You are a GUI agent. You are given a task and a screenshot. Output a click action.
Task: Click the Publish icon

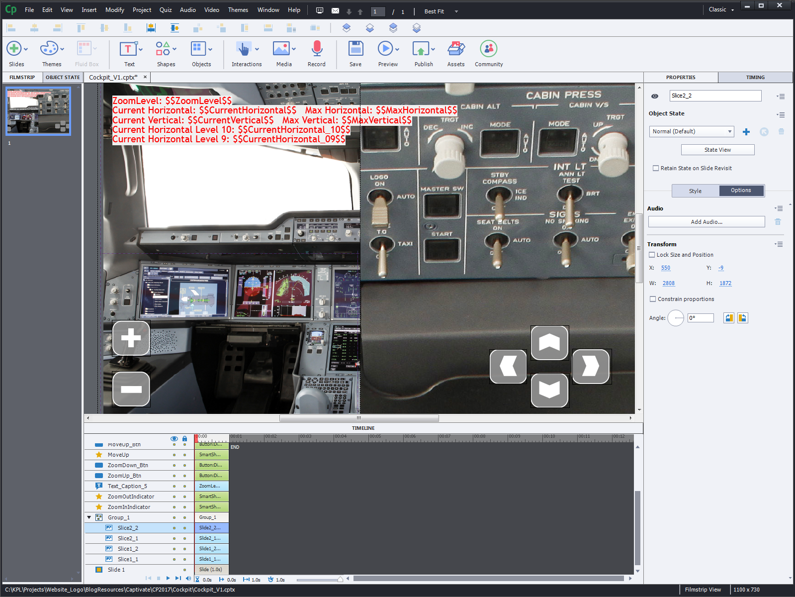coord(421,49)
